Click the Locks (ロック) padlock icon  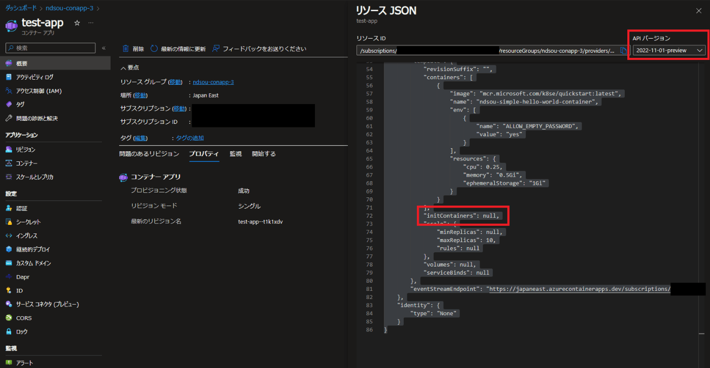click(9, 332)
